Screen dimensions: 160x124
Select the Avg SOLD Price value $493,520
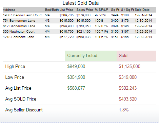click(x=128, y=99)
